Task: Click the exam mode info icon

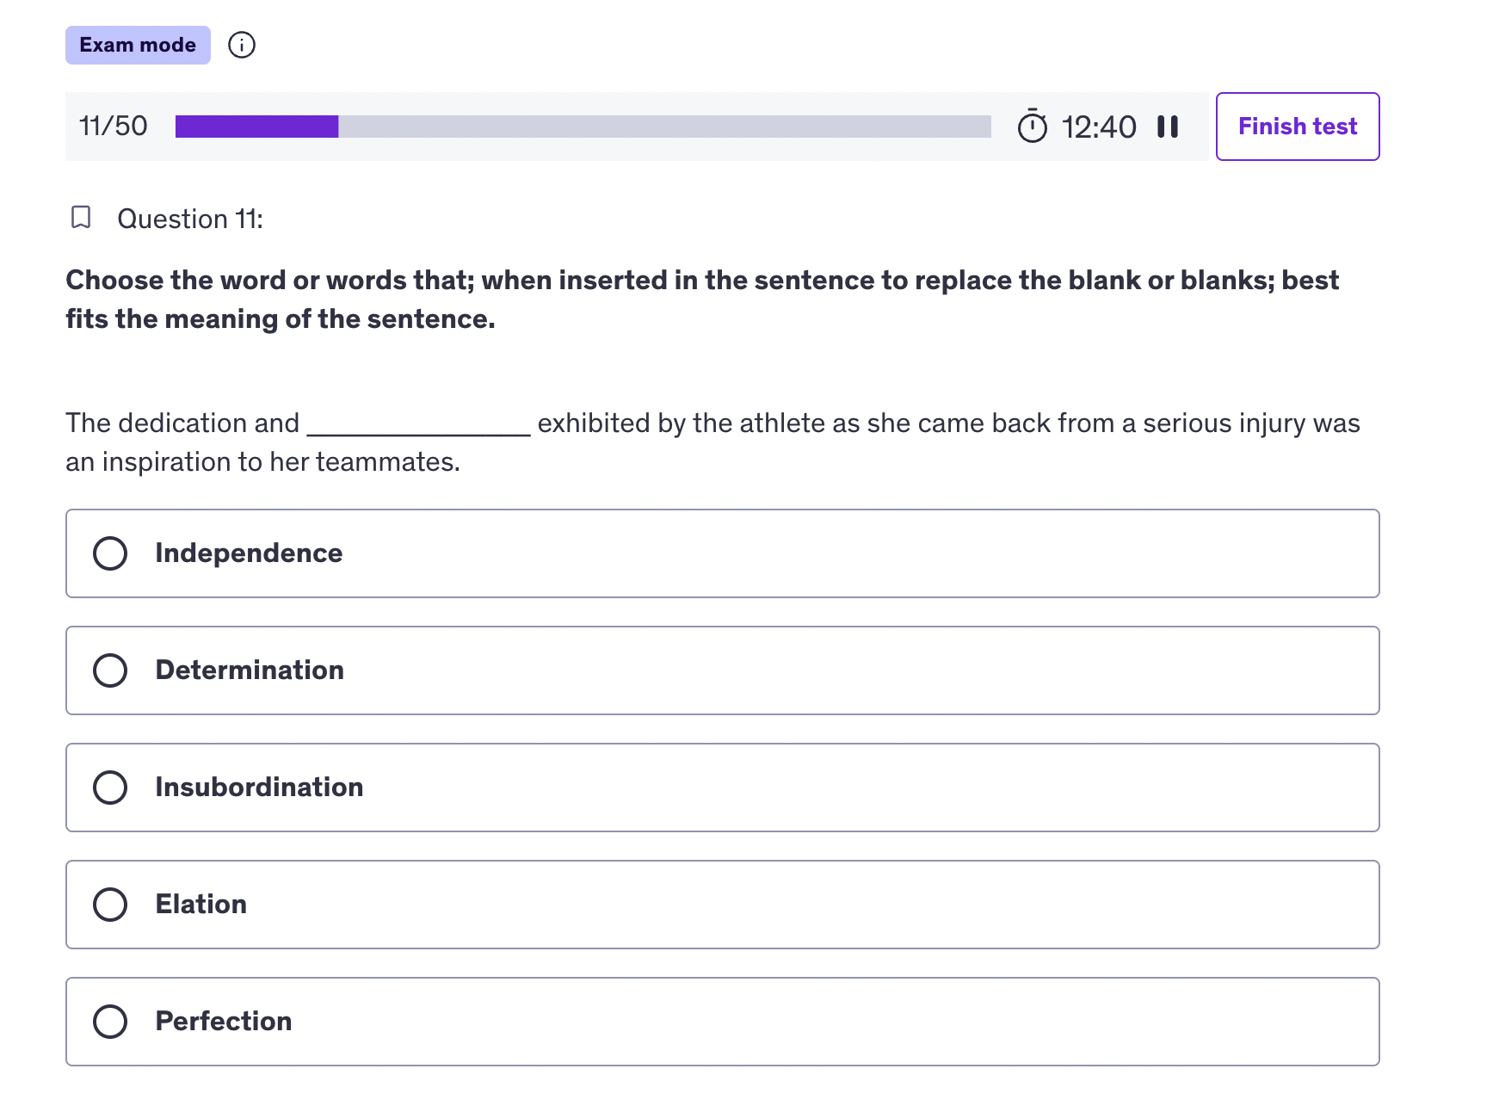Action: click(242, 45)
